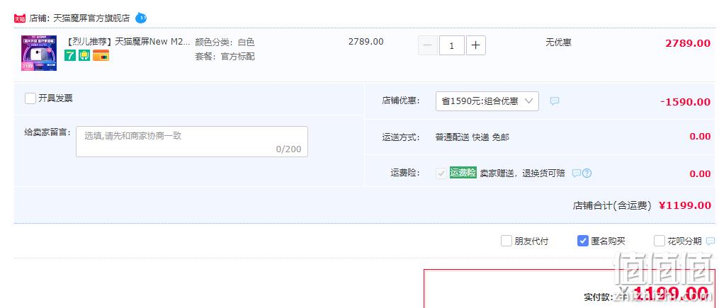Click the comment icon beside 花呗分期
The width and height of the screenshot is (719, 308).
[710, 241]
